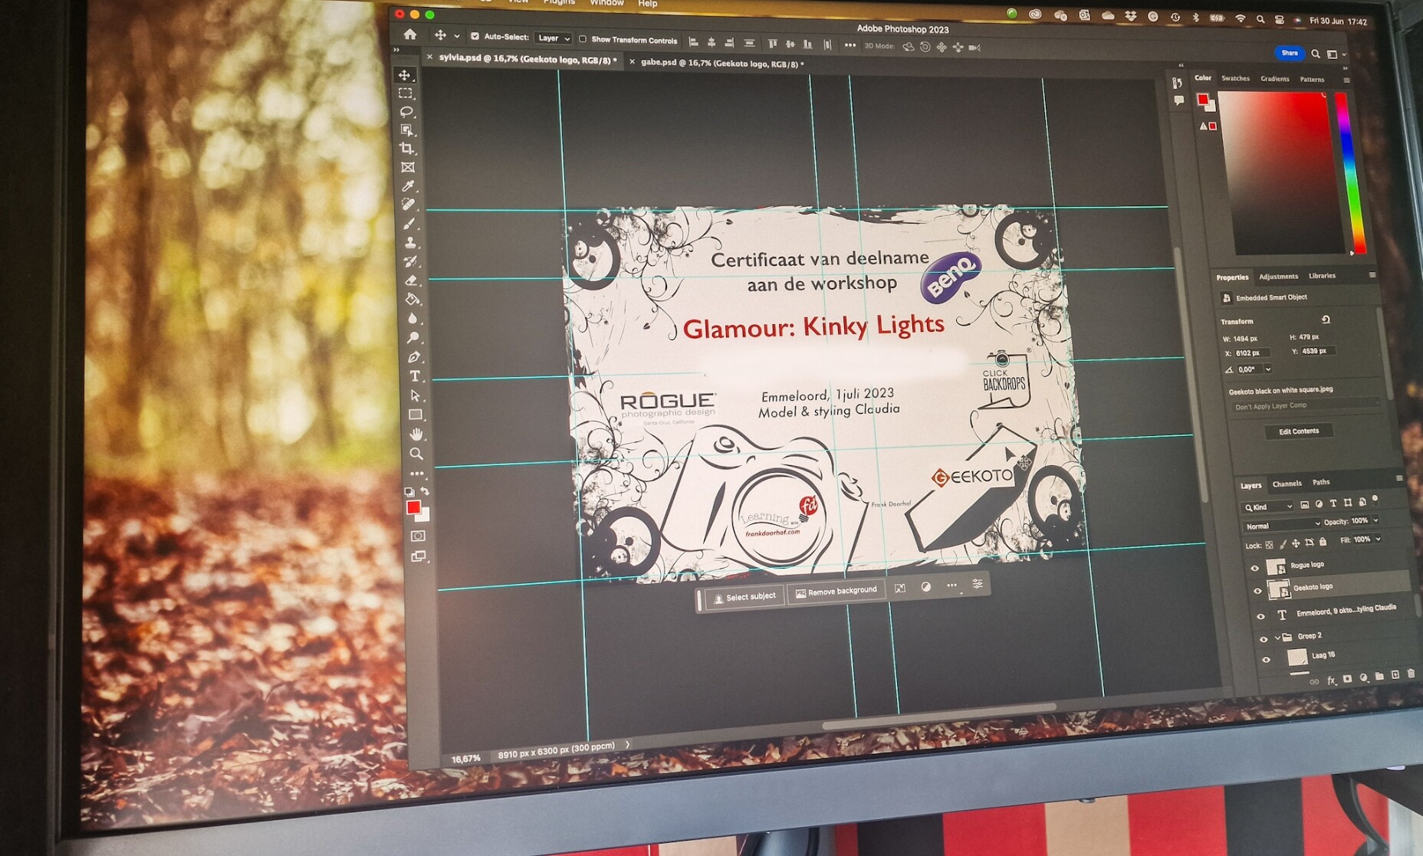Select the Hand tool
This screenshot has width=1423, height=856.
(x=416, y=435)
